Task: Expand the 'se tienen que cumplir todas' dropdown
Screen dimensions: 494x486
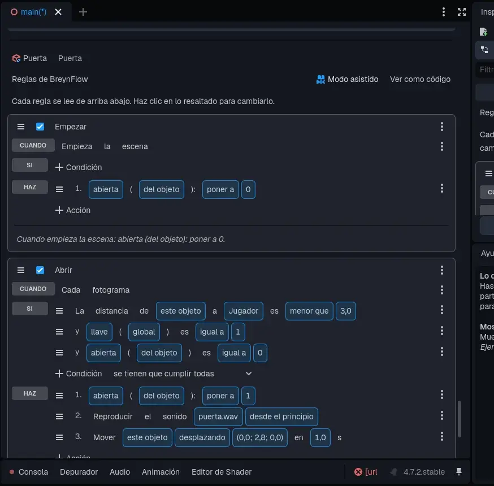Action: pos(183,374)
